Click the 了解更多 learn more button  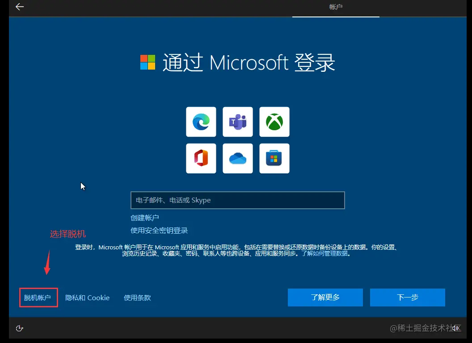(325, 298)
